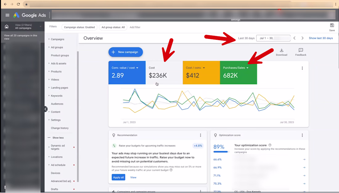The image size is (339, 193).
Task: Go back in the browser
Action: tap(6, 4)
